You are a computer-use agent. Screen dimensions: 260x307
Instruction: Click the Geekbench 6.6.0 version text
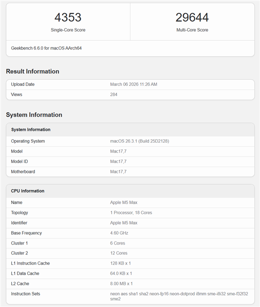click(x=46, y=48)
